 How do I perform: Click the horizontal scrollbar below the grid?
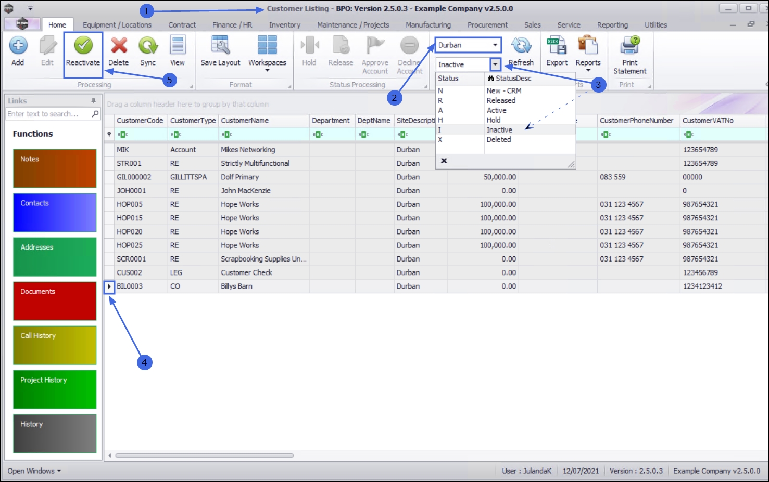pos(205,455)
